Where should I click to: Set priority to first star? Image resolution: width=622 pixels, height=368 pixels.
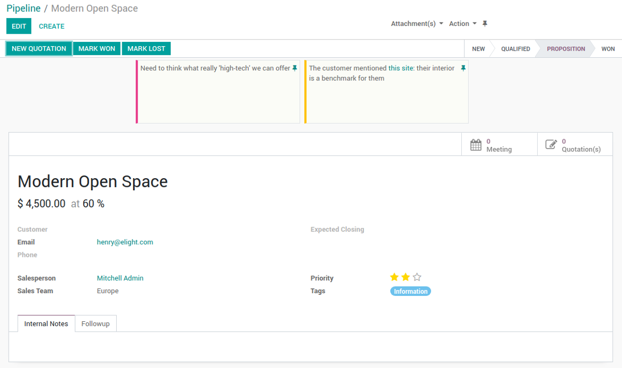(x=394, y=277)
